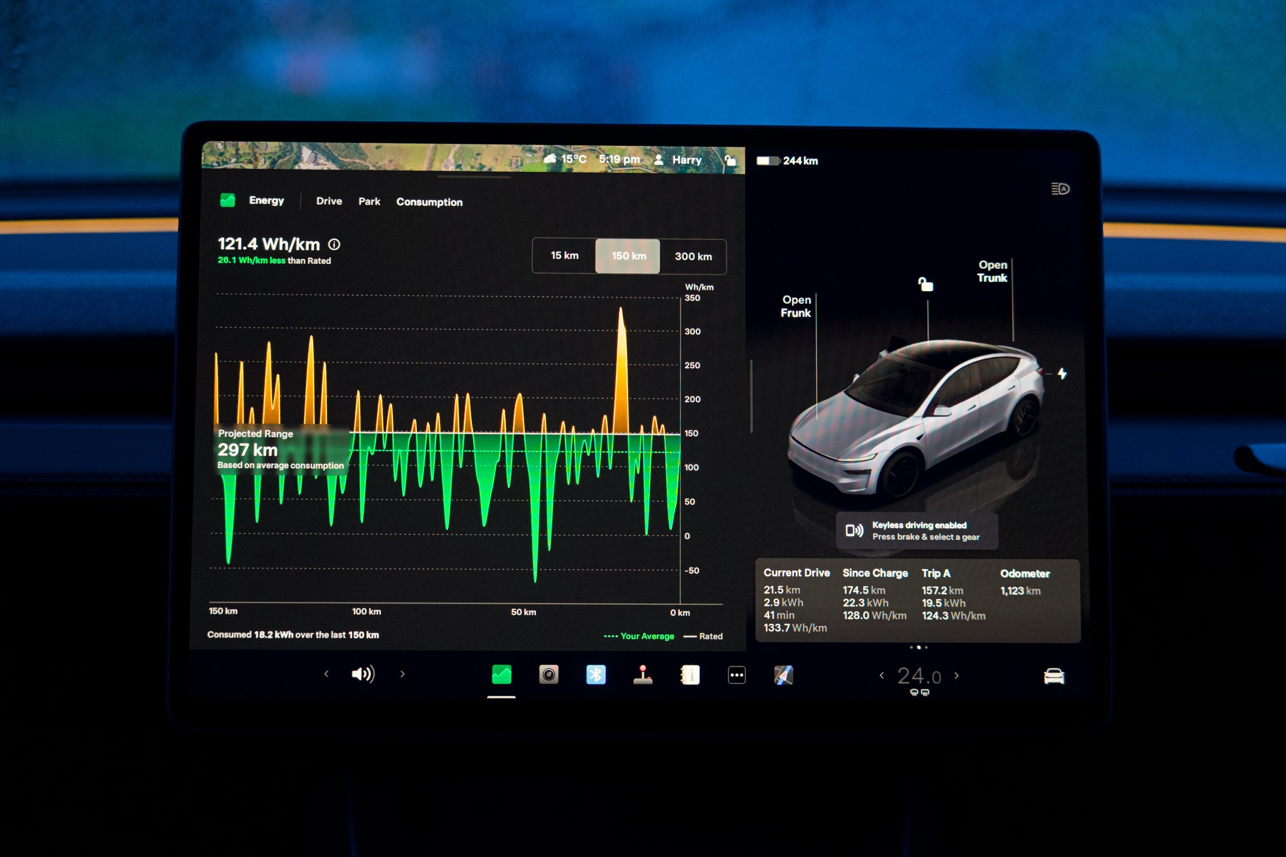Viewport: 1286px width, 857px height.
Task: Show all apps with three-dot icon
Action: [x=737, y=675]
